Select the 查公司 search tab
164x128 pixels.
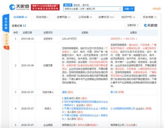[68, 5]
